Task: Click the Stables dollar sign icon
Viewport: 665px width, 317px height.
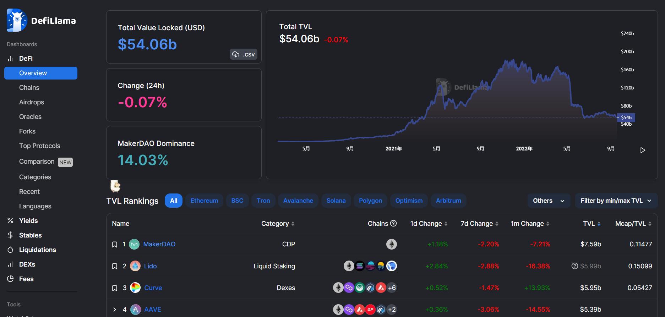Action: click(x=10, y=235)
